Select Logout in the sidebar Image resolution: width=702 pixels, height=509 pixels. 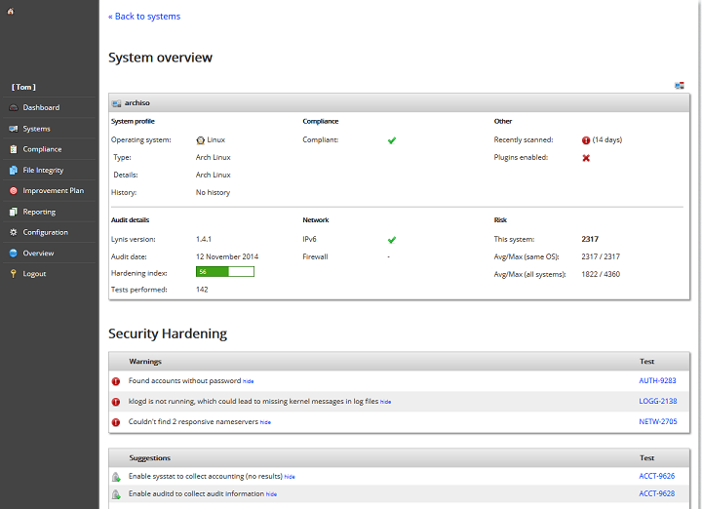(x=34, y=274)
